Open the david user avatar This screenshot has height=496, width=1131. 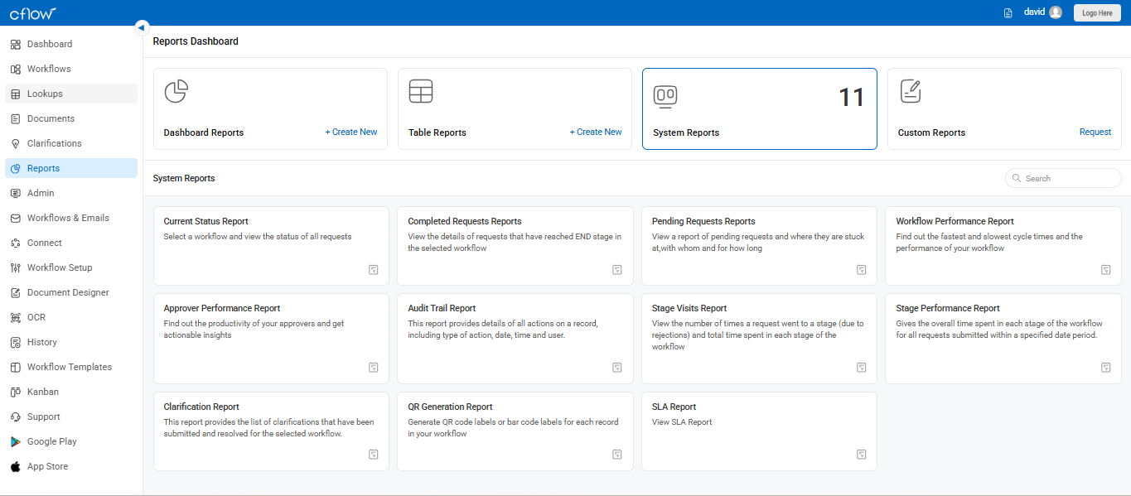[x=1055, y=12]
